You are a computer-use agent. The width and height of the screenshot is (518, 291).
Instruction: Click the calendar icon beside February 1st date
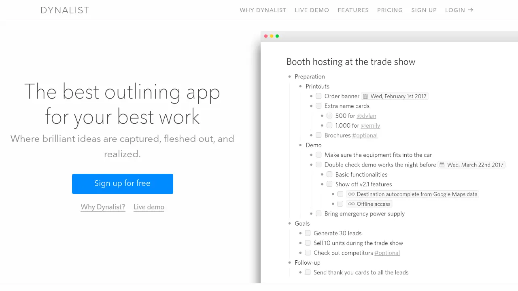[x=365, y=96]
